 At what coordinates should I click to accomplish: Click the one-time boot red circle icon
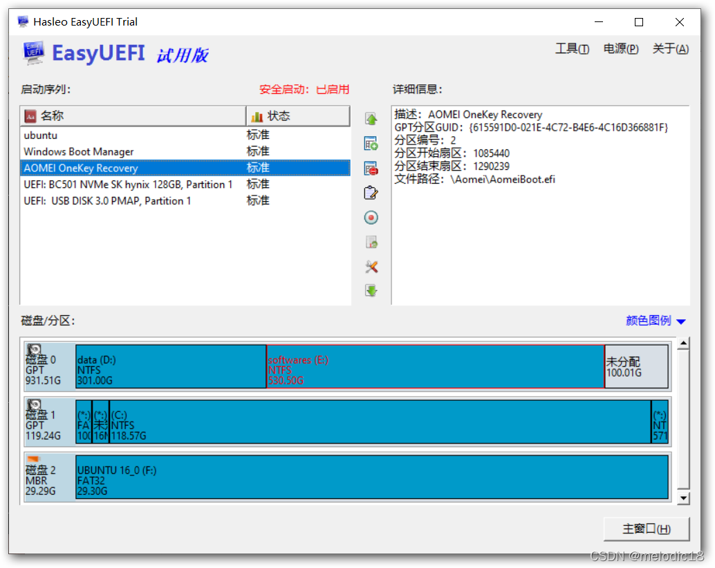[x=371, y=218]
